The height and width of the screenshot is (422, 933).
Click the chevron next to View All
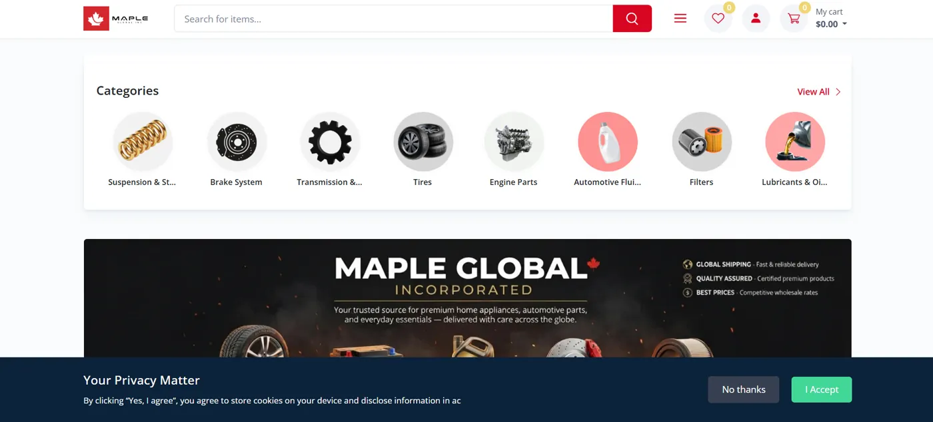[838, 92]
